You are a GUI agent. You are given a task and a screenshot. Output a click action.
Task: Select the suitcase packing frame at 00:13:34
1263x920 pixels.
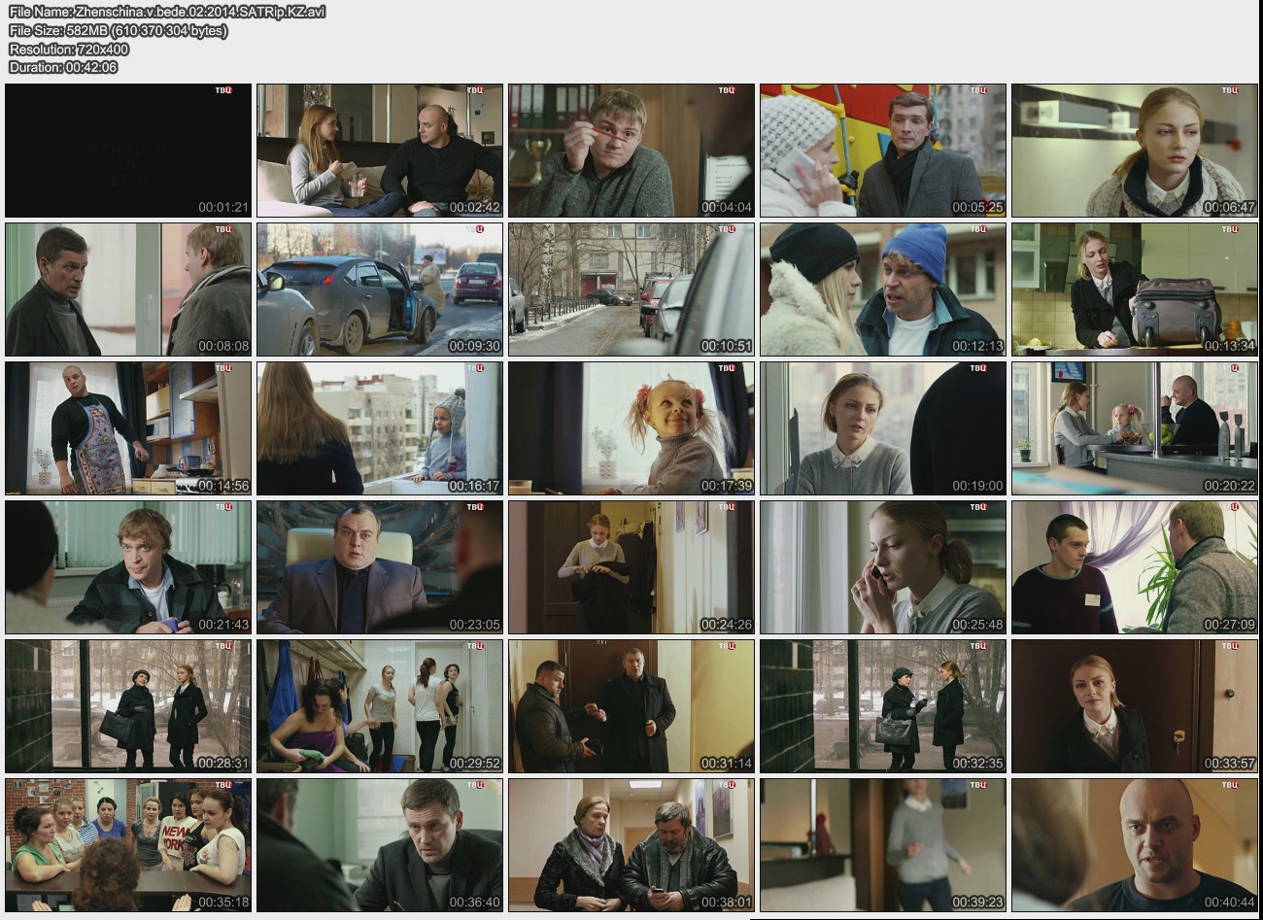1135,290
